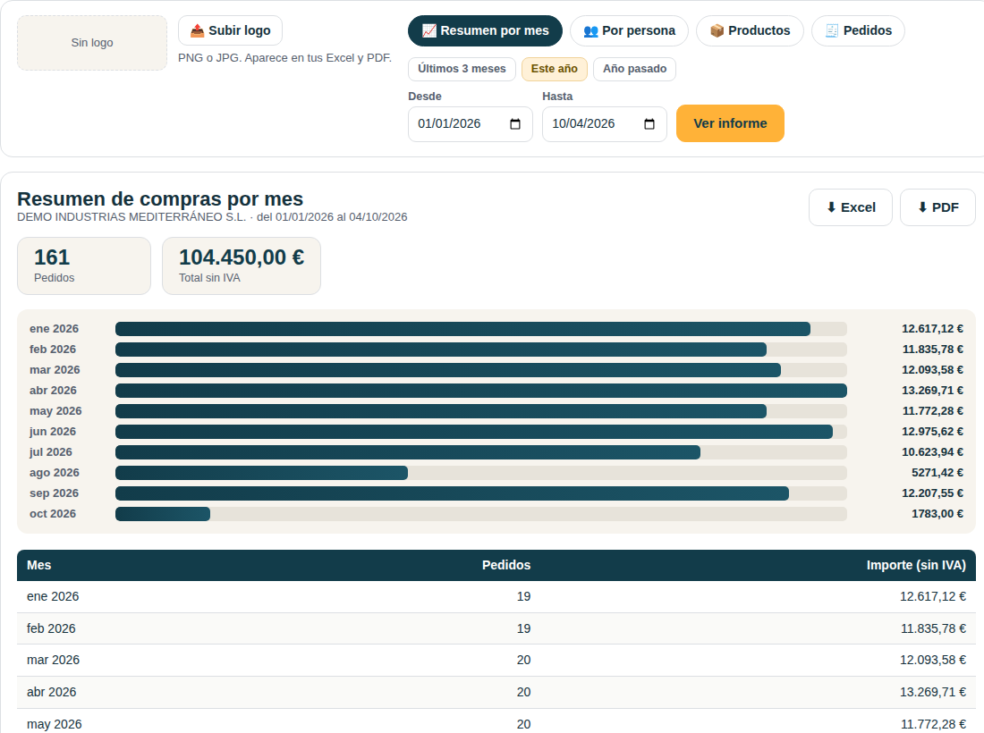Viewport: 984px width, 733px height.
Task: Click the oct 2026 progress bar
Action: point(481,514)
